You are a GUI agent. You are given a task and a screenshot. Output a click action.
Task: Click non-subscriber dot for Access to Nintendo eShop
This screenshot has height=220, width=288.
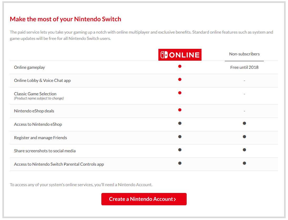click(244, 123)
